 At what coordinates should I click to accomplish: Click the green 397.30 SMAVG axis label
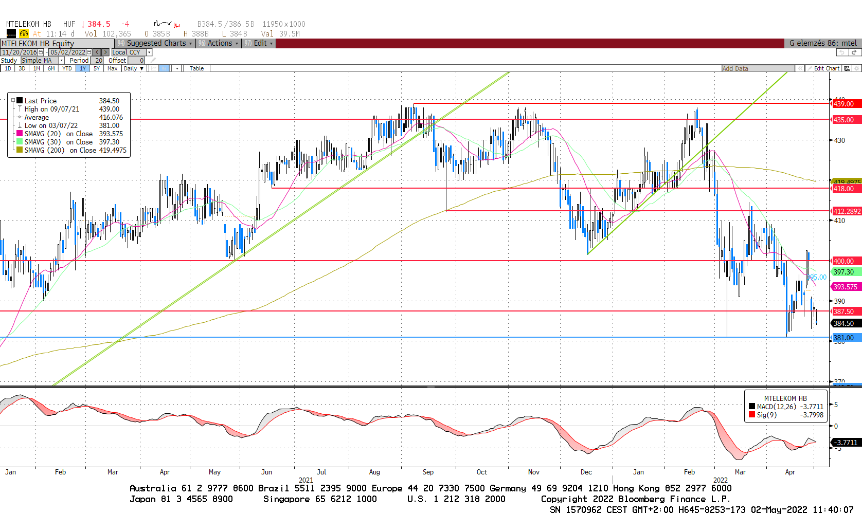pos(847,272)
